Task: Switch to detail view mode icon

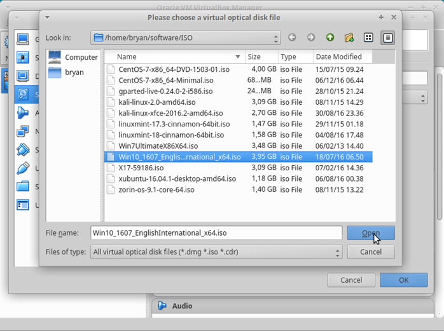Action: click(x=387, y=37)
